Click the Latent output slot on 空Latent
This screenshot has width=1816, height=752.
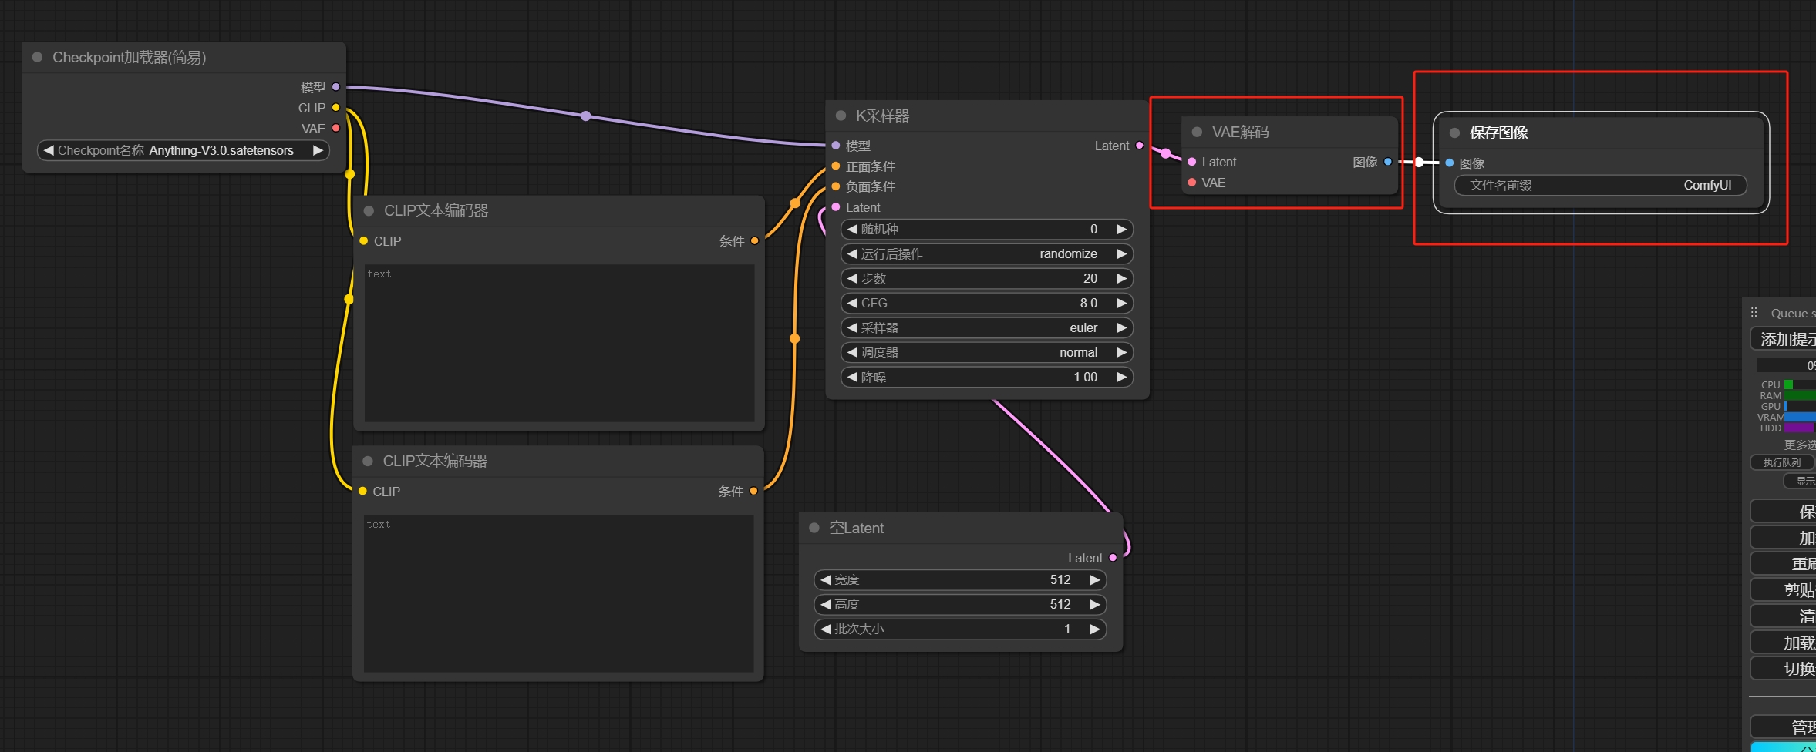coord(1113,558)
